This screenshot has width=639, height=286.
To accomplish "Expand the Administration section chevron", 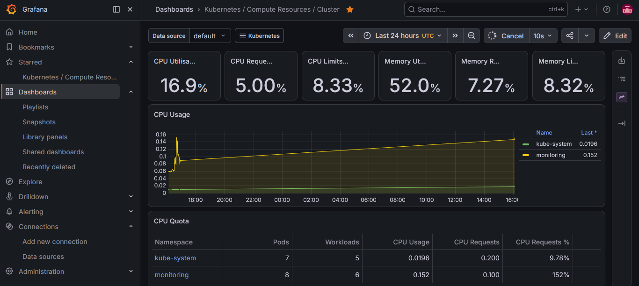I will (131, 272).
